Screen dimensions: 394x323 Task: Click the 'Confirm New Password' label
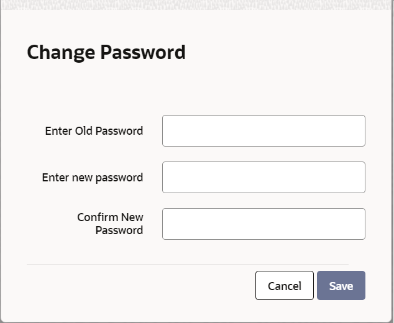(x=110, y=224)
